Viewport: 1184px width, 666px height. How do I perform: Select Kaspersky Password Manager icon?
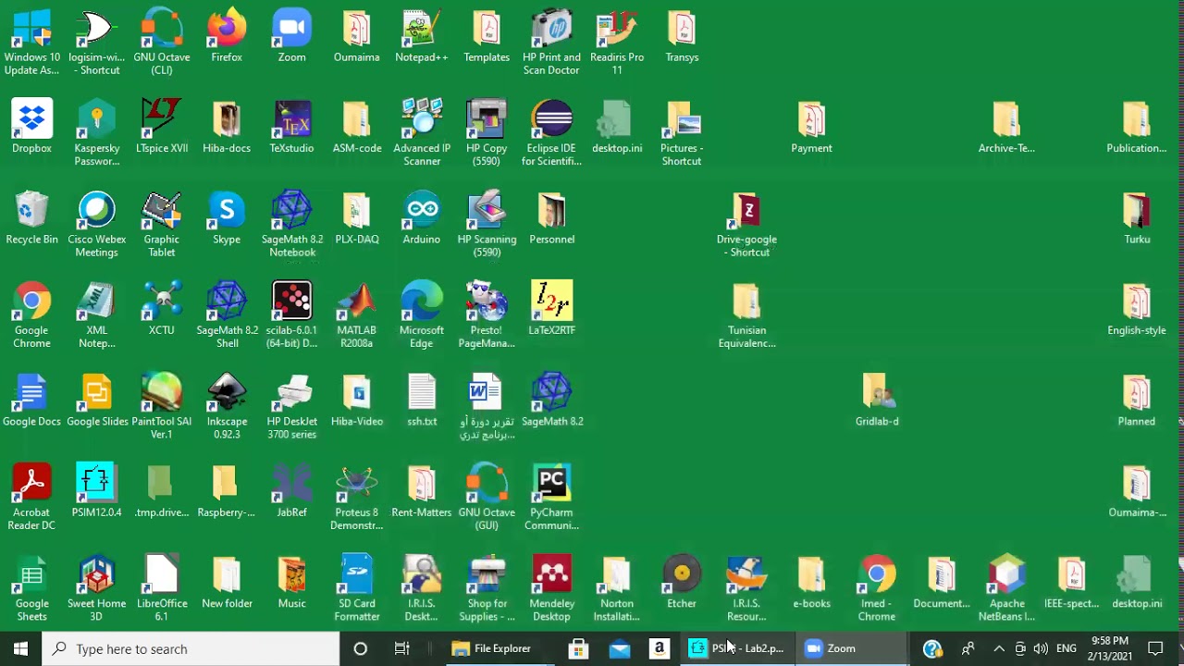tap(96, 134)
